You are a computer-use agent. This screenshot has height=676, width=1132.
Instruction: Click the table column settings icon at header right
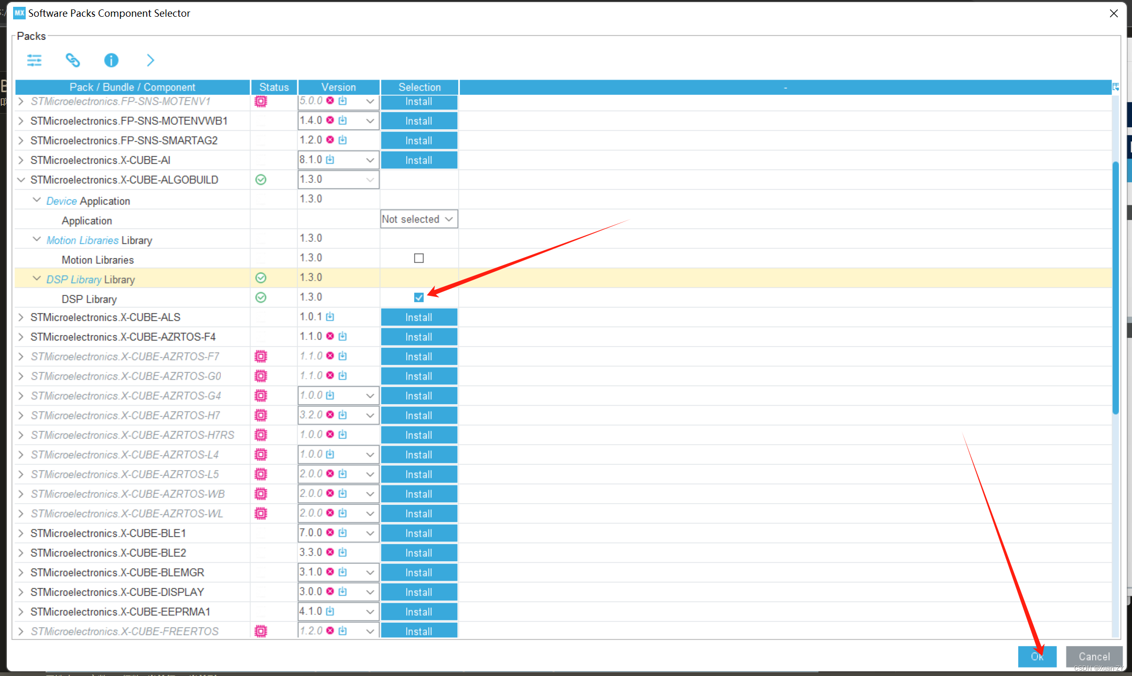[x=1116, y=87]
